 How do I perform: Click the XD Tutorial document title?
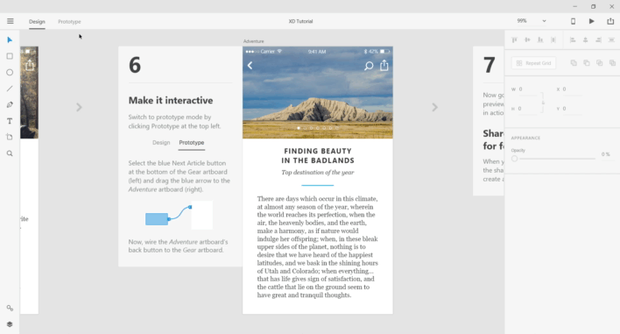[300, 21]
